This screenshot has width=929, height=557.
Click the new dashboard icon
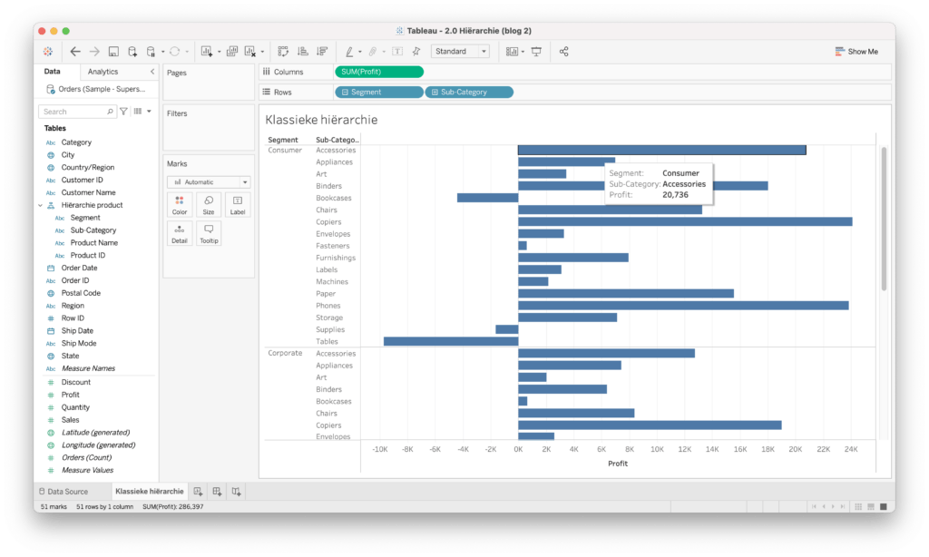click(217, 491)
